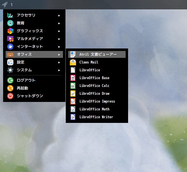Open the グラフィックス menu label
Image resolution: width=187 pixels, height=172 pixels.
point(30,31)
